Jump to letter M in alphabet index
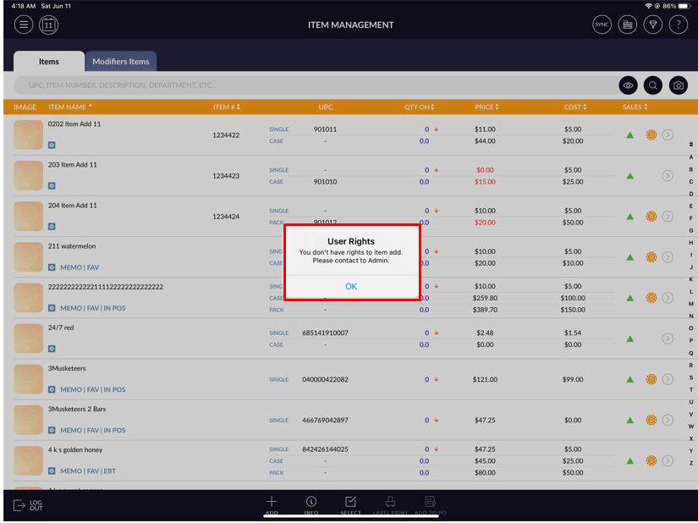This screenshot has height=523, width=698. tap(690, 303)
